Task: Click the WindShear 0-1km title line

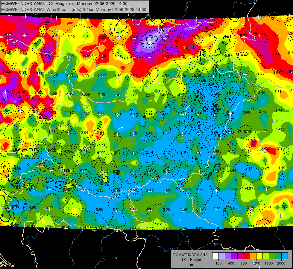Action: point(74,10)
